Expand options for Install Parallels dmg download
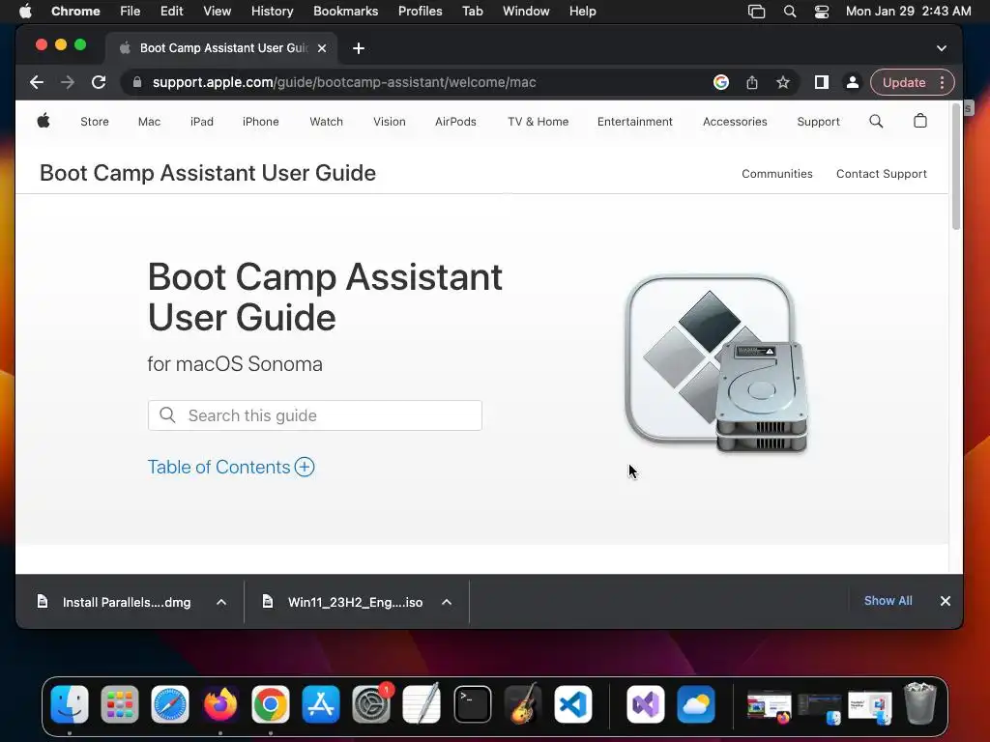 221,602
